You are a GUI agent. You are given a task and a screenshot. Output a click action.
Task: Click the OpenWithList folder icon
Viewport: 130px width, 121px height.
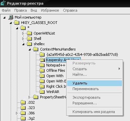click(30, 33)
